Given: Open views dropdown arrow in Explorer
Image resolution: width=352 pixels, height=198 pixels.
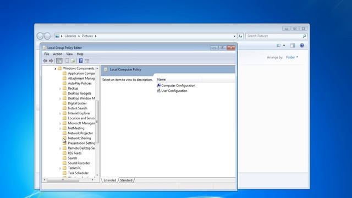Looking at the screenshot, I should click(284, 46).
